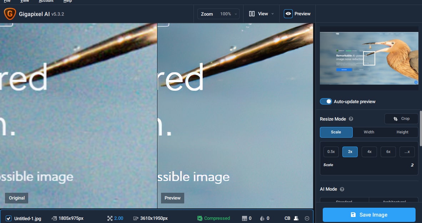Select the Height resize tab
422x223 pixels.
402,132
